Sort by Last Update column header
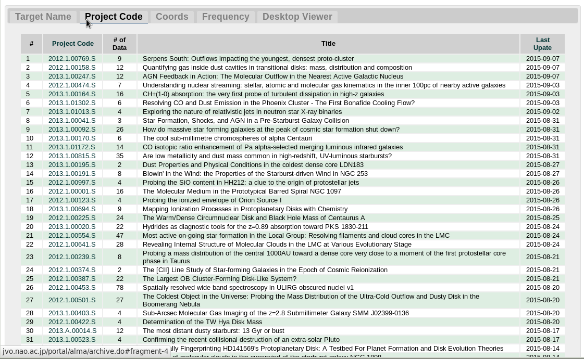Image resolution: width=584 pixels, height=359 pixels. coord(542,44)
